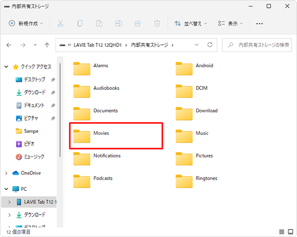Select the Audiobooks folder
Viewport: 297px width, 237px height.
(96, 91)
